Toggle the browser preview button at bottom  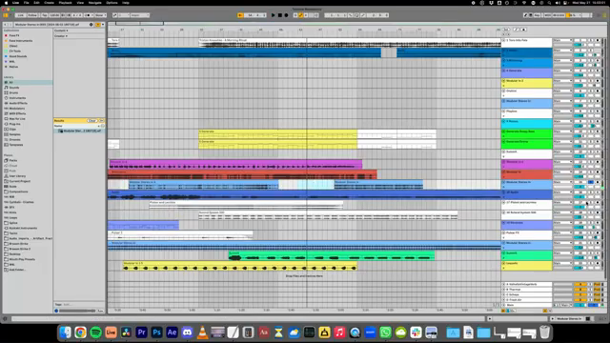click(x=56, y=311)
